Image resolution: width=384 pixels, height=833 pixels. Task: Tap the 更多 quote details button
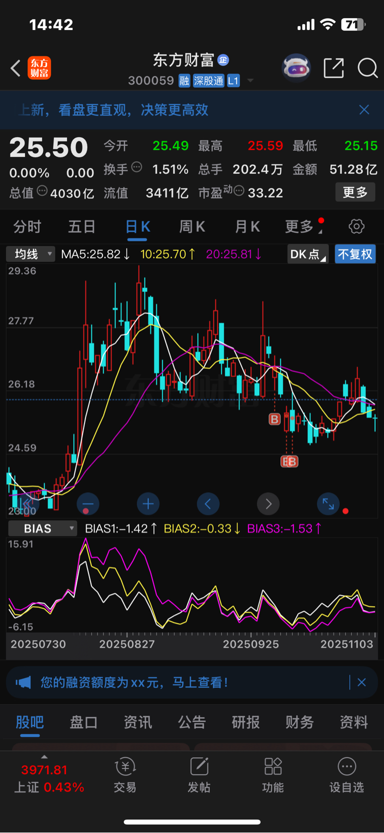pyautogui.click(x=355, y=192)
